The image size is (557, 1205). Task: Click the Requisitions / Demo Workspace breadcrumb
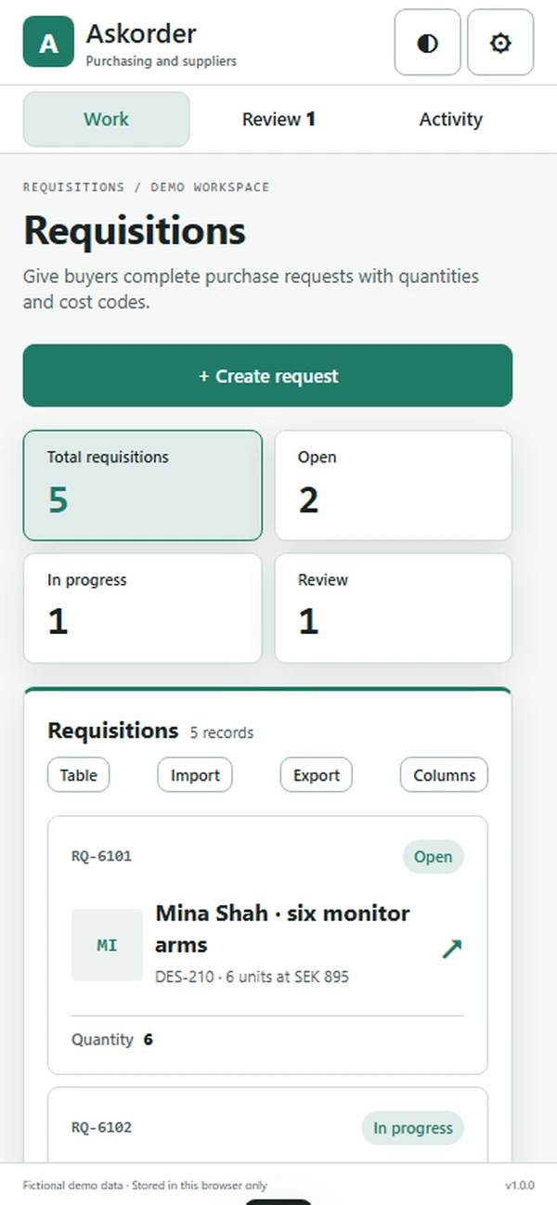click(x=146, y=187)
